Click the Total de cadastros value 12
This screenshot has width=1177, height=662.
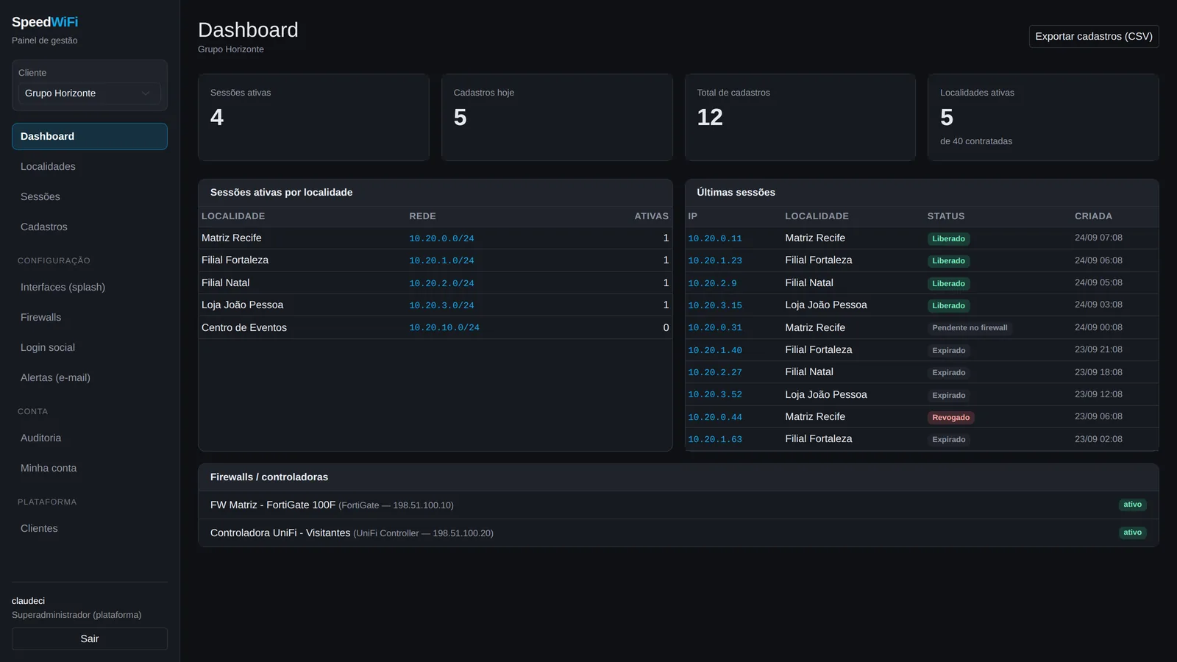coord(710,117)
